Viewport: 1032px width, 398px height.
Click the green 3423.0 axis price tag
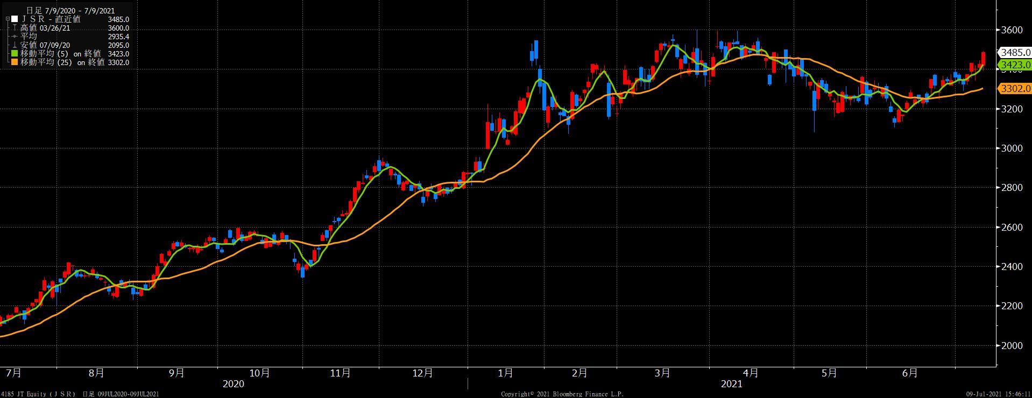pyautogui.click(x=1014, y=65)
